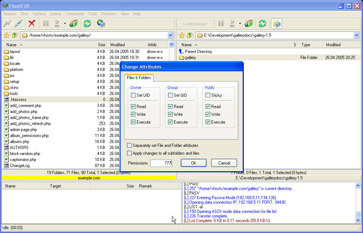The image size is (363, 233).
Task: Open the Help menu
Action: pyautogui.click(x=137, y=14)
